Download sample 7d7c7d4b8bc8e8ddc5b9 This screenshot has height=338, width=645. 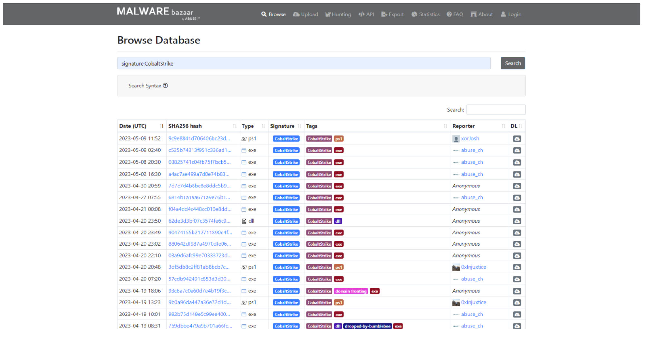pyautogui.click(x=517, y=186)
